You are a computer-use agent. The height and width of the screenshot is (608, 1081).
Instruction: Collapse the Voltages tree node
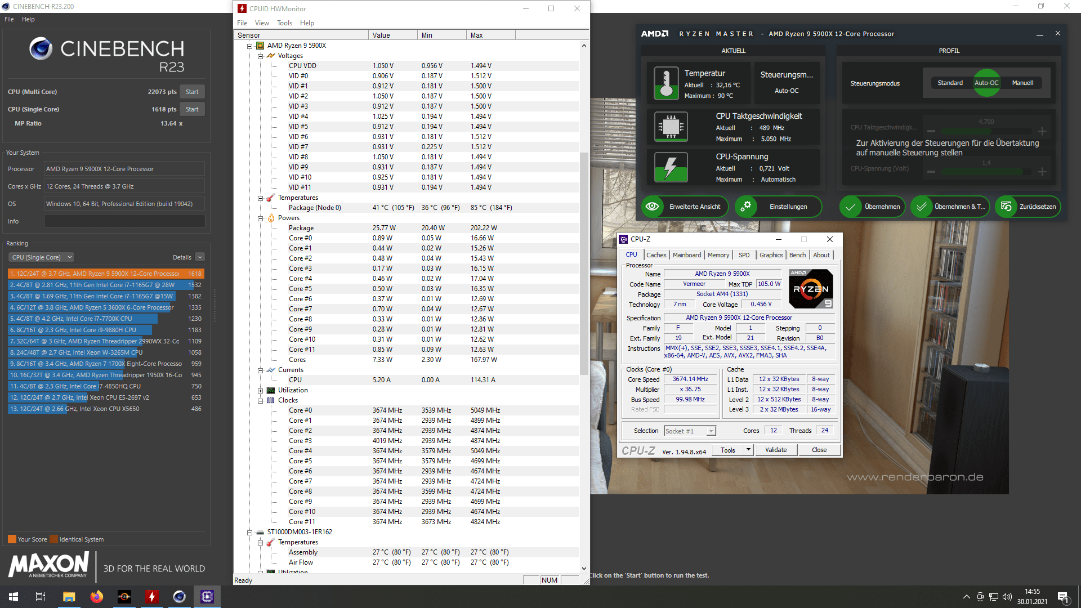[x=260, y=56]
